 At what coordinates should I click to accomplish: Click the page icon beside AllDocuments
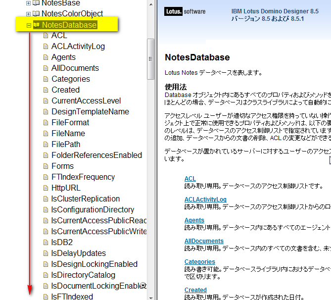point(46,68)
